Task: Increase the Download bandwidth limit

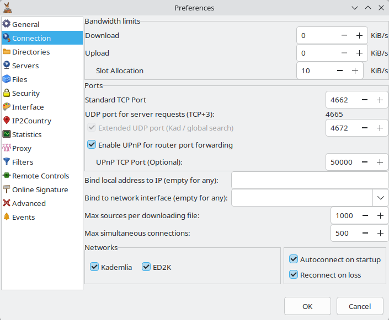Action: point(359,35)
